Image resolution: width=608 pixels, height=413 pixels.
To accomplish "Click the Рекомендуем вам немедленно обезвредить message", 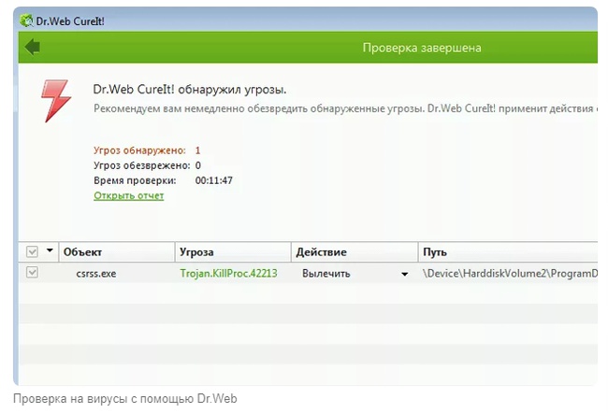I will (345, 109).
